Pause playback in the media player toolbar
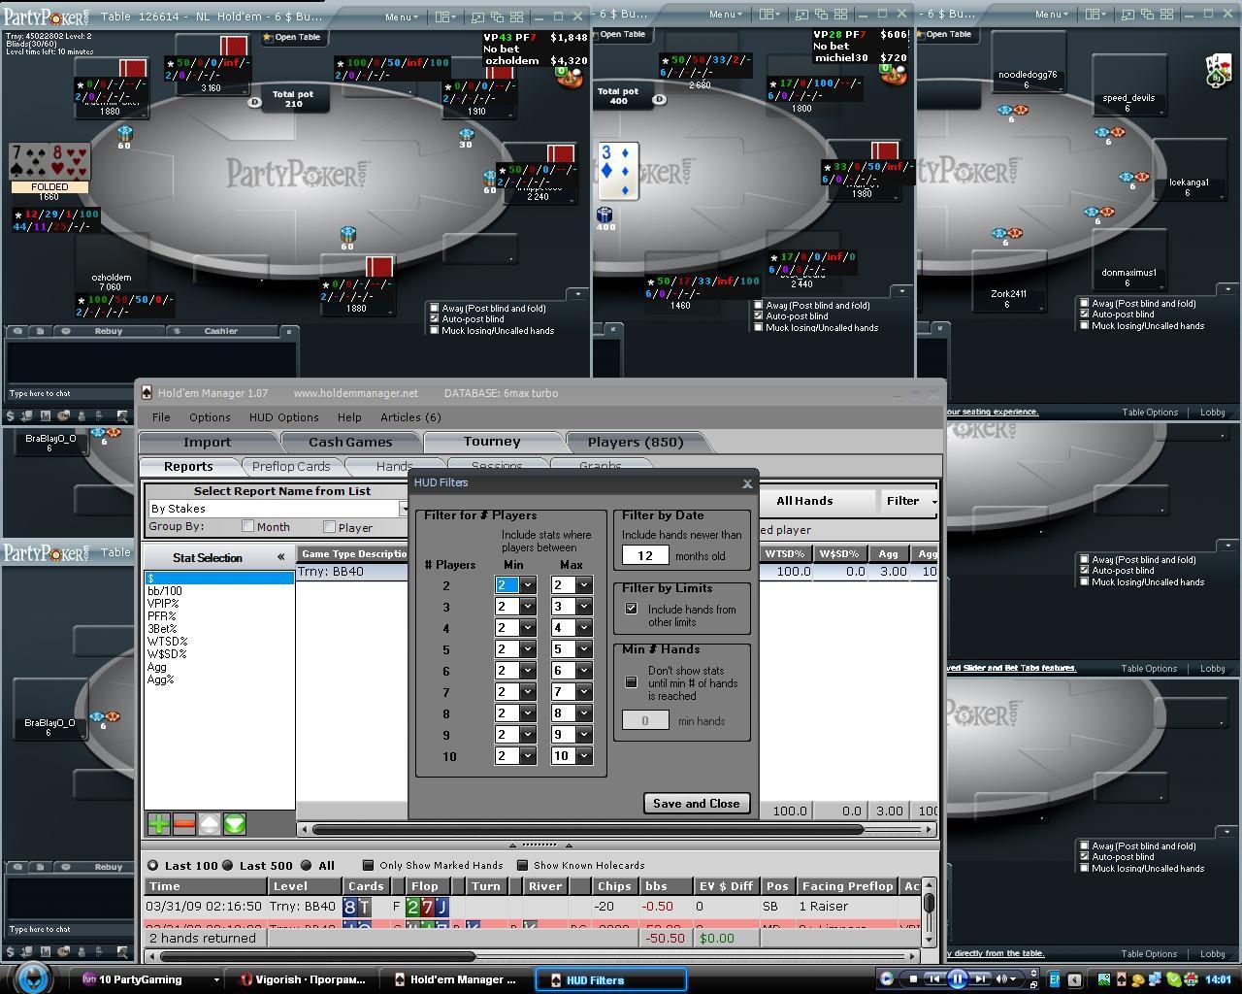Screen dimensions: 1242x994 pos(957,978)
